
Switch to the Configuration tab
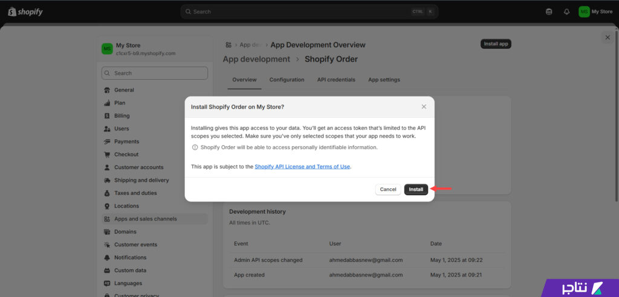tap(287, 80)
